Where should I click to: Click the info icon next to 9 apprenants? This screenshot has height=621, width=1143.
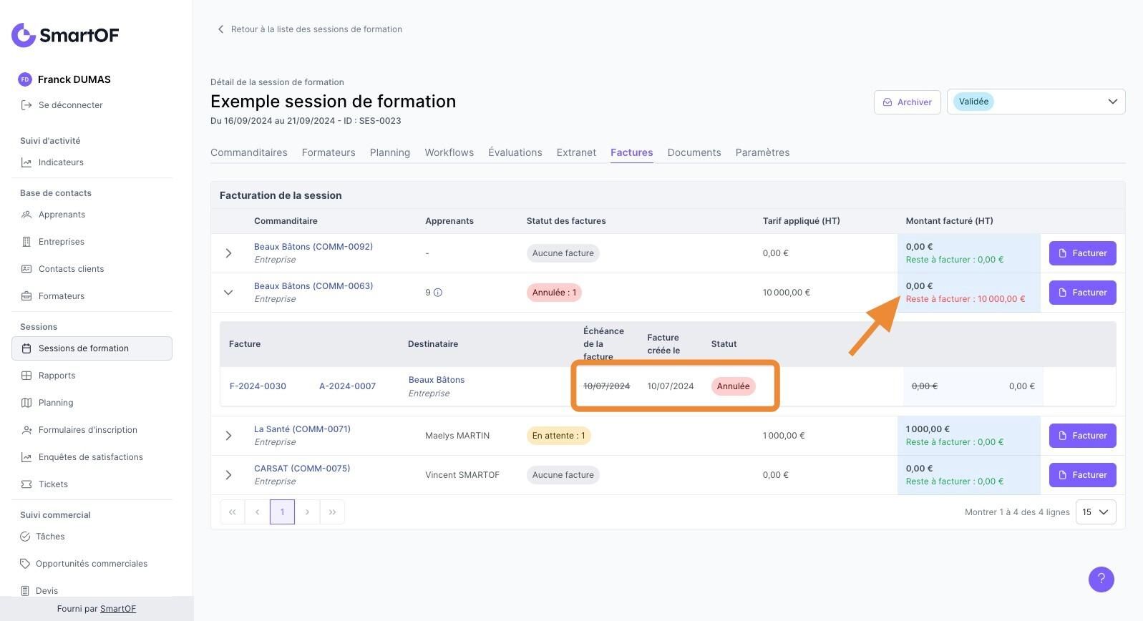[x=438, y=293]
